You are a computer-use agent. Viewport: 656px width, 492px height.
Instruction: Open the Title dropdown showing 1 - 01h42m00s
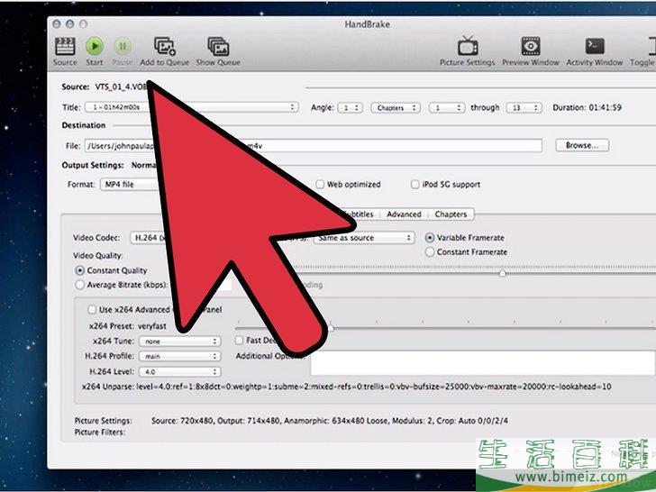(192, 107)
